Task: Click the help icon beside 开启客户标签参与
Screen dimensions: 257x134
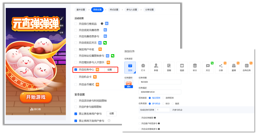Action: click(x=159, y=123)
